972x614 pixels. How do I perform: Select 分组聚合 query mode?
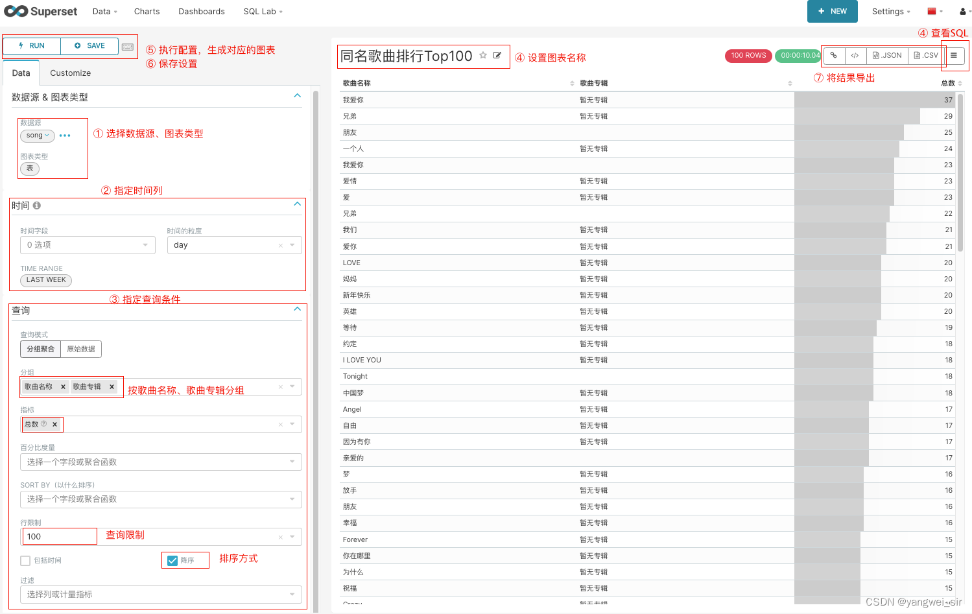coord(41,349)
